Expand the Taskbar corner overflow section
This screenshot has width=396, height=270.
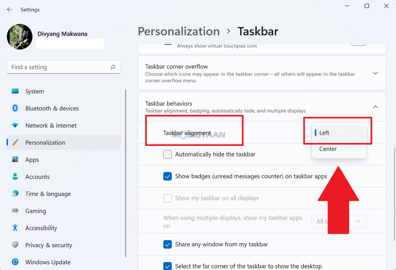pyautogui.click(x=376, y=73)
